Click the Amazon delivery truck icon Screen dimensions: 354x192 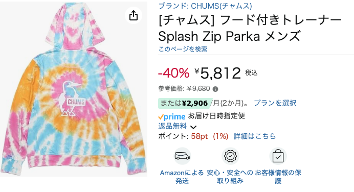[183, 156]
